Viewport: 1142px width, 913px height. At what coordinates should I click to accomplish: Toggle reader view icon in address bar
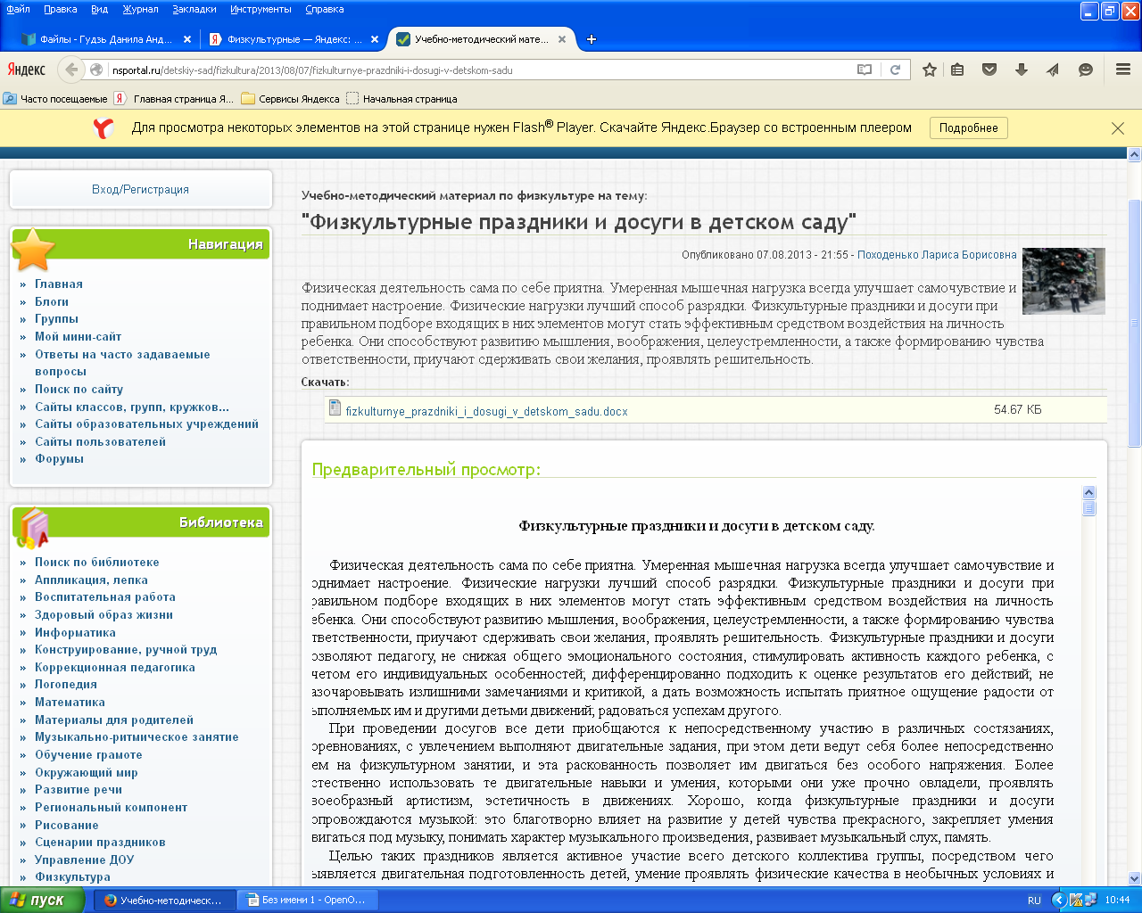pos(864,70)
